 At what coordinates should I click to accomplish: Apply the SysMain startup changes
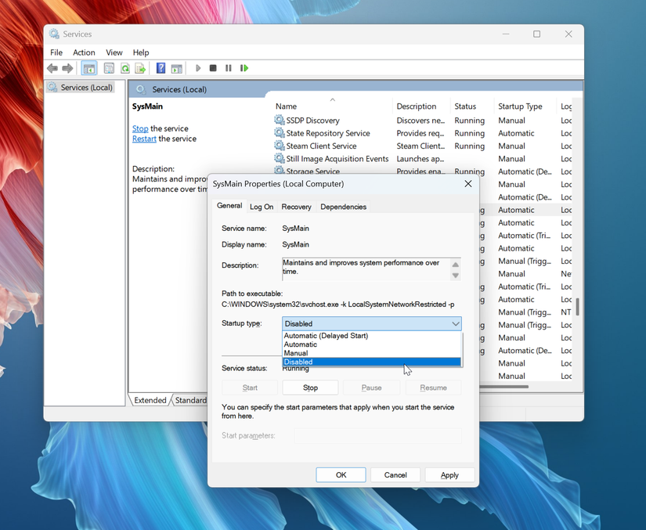[449, 474]
